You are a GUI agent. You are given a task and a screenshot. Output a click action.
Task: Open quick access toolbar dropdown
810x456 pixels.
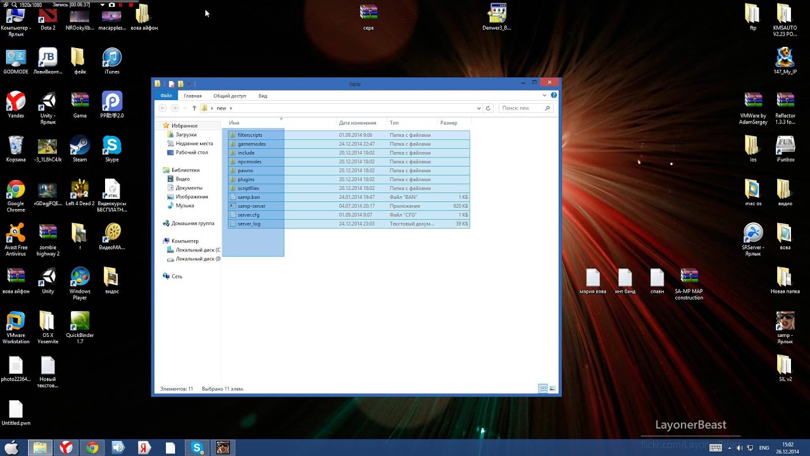[x=189, y=84]
